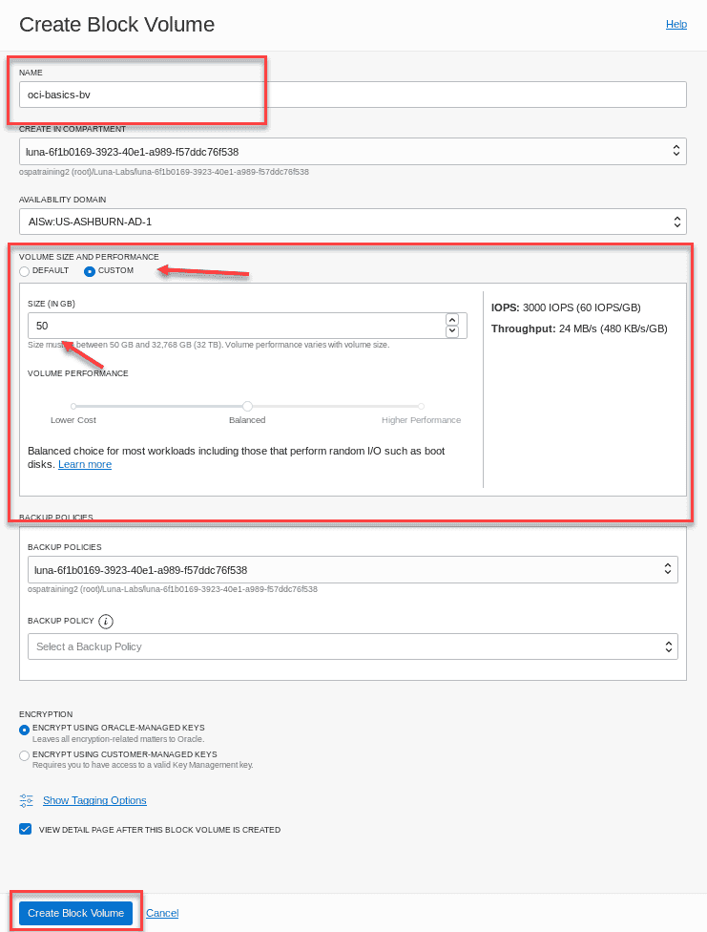Open the Backup Policies compartment dropdown
The width and height of the screenshot is (707, 932).
pos(353,569)
